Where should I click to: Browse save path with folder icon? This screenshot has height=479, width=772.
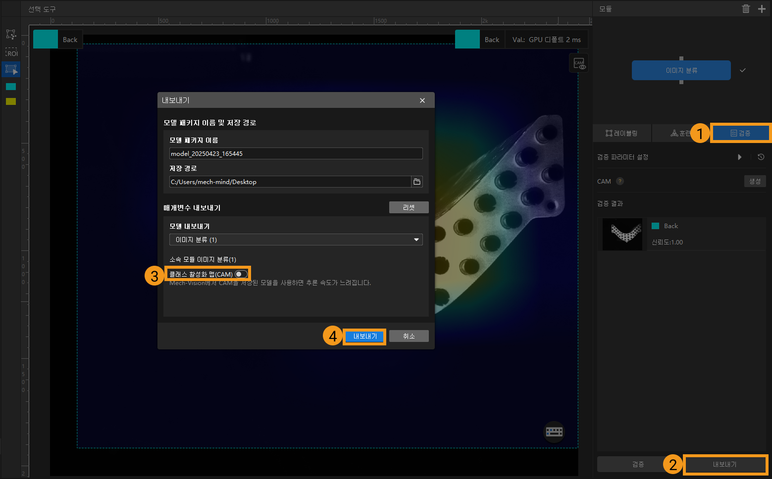[x=417, y=182]
